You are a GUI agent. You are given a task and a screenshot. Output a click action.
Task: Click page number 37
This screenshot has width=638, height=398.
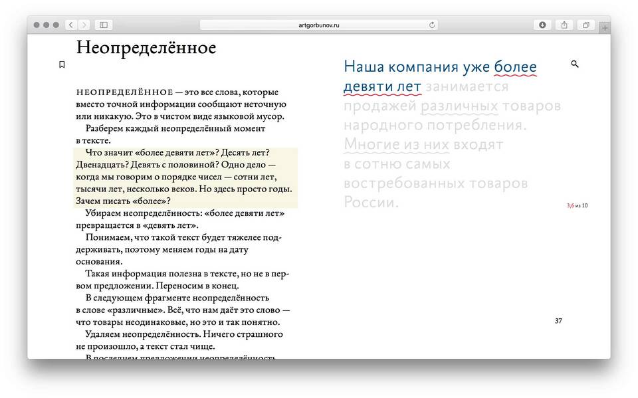558,321
